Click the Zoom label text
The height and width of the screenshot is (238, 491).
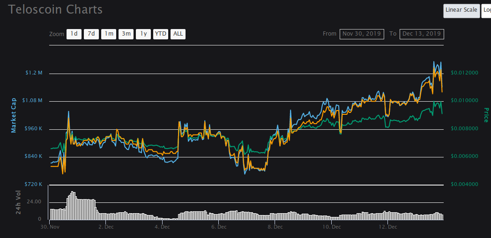tap(57, 34)
